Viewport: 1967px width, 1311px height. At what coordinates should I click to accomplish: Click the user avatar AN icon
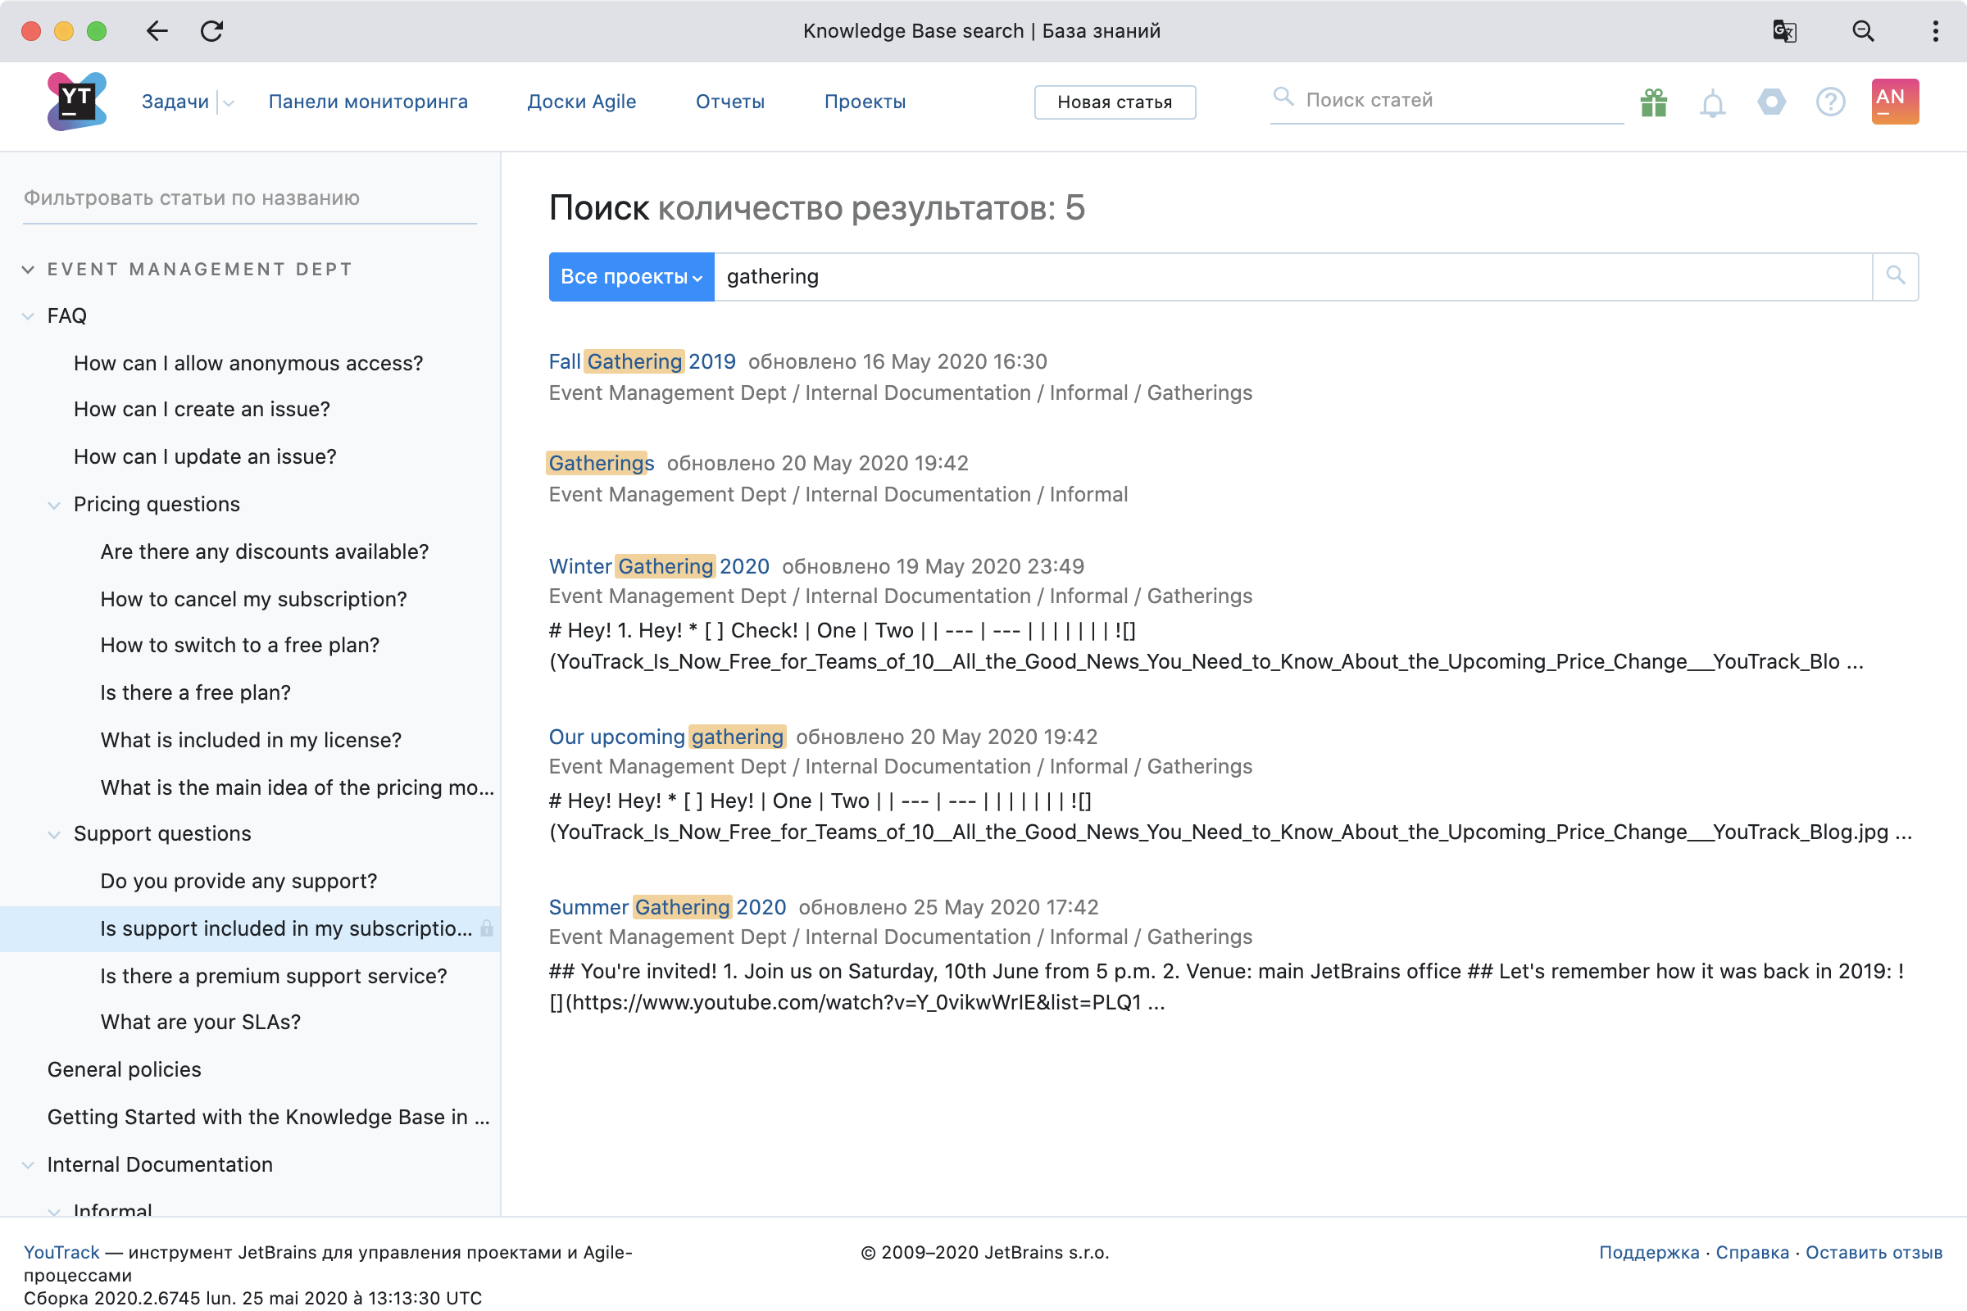pos(1895,101)
